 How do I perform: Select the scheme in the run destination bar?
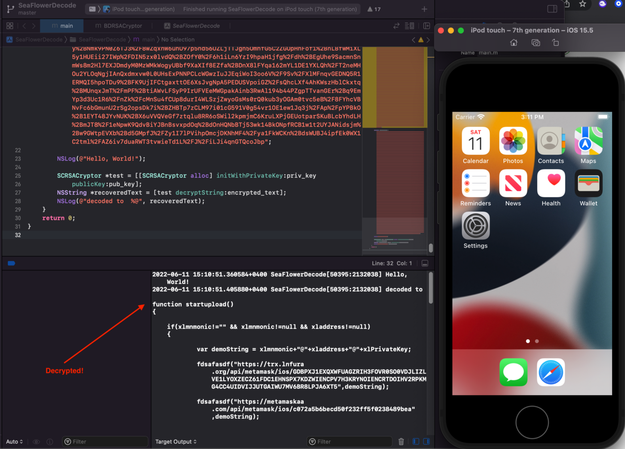click(x=92, y=9)
